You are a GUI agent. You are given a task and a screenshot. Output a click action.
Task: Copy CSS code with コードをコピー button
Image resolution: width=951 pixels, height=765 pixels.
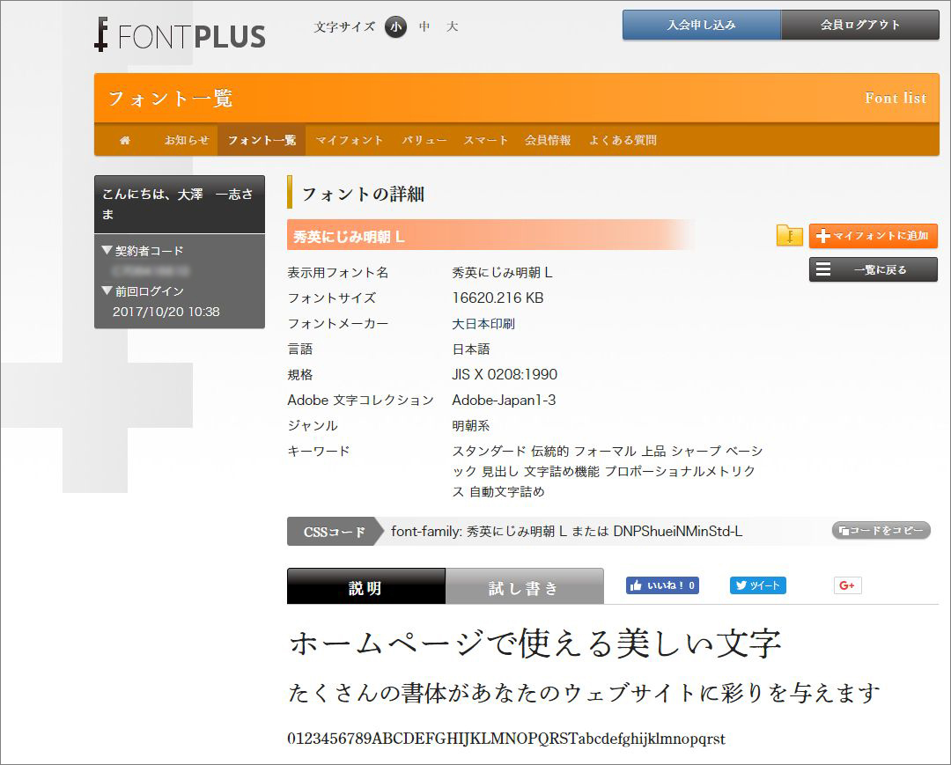(881, 531)
